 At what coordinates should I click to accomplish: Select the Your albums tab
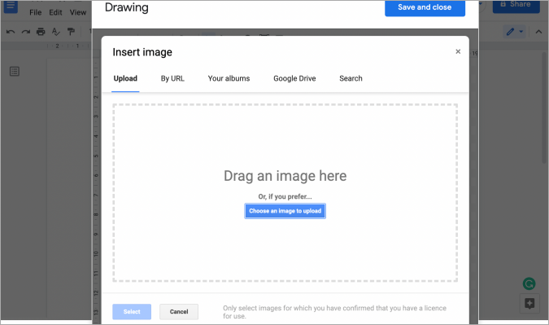tap(229, 78)
